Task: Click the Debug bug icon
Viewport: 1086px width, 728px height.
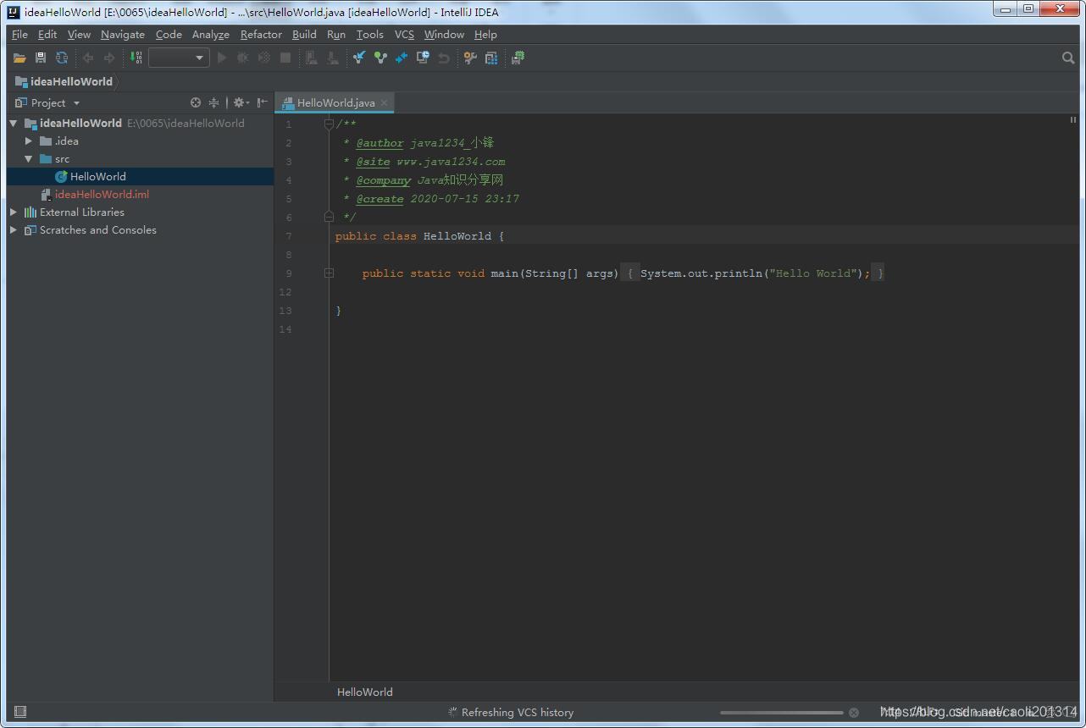Action: (x=243, y=58)
